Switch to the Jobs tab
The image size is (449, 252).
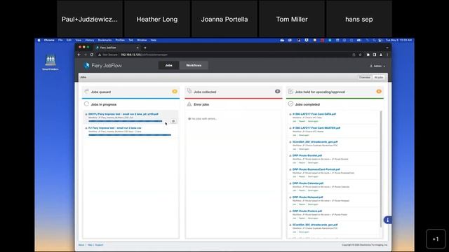pos(168,65)
